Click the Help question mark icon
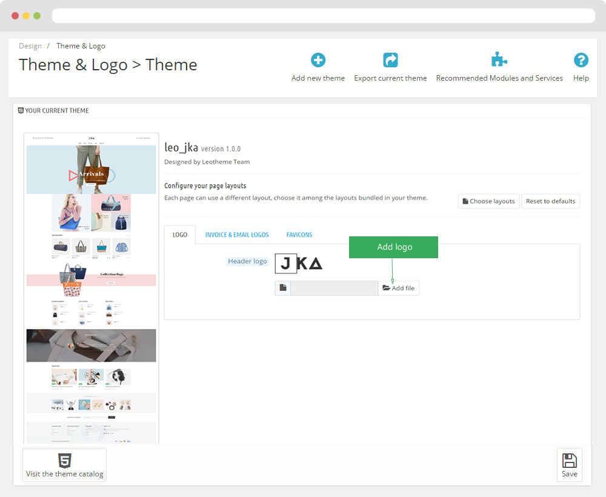Viewport: 606px width, 497px height. coord(581,60)
